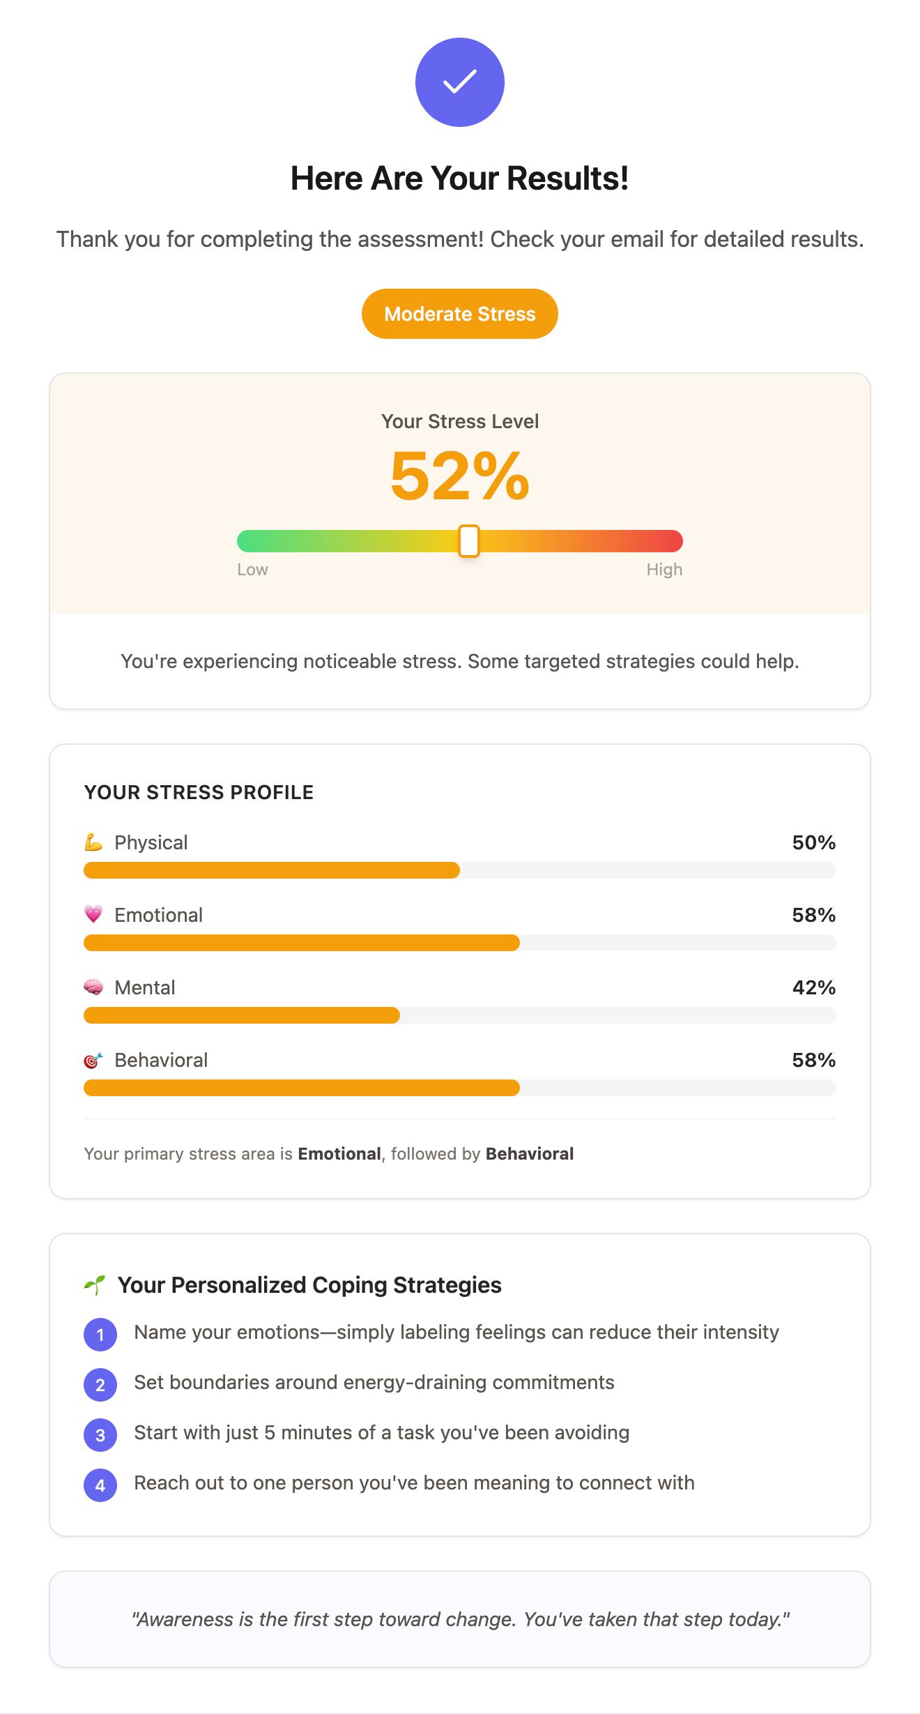Click the Mental 42% progress bar

460,1015
